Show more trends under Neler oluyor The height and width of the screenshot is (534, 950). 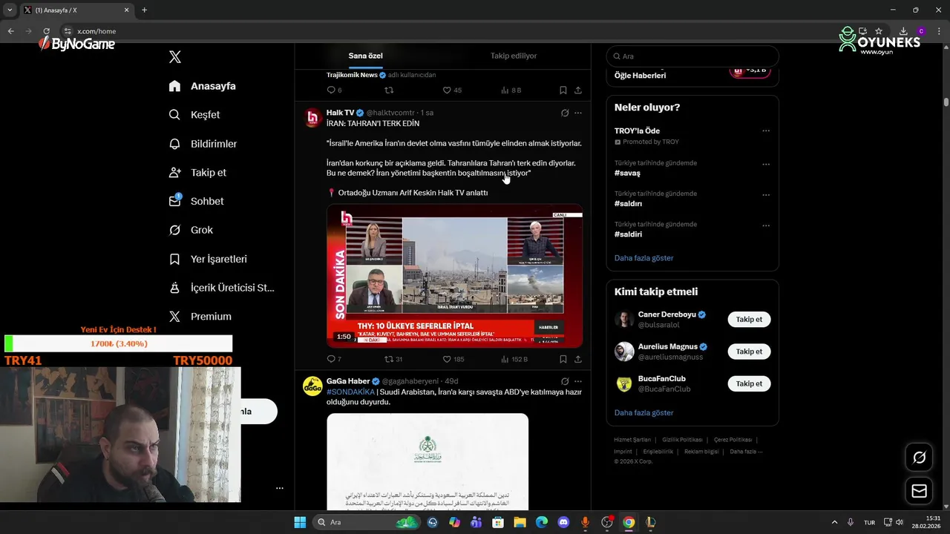pos(643,258)
